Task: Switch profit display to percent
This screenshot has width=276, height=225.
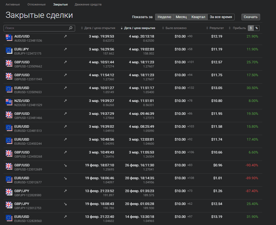Action: click(257, 28)
